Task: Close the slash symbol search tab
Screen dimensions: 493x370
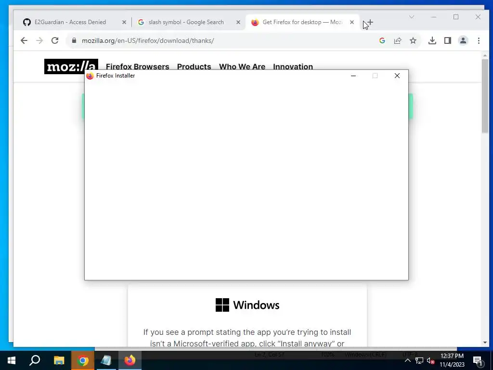Action: point(238,22)
